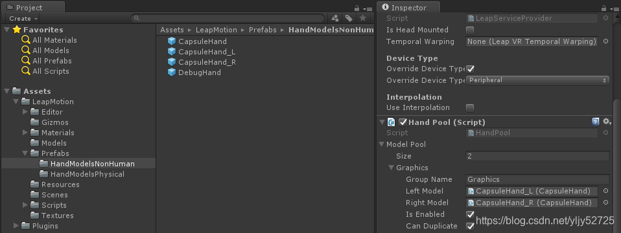Edit the Model Pool Size field
Viewport: 621px width, 233px height.
537,156
